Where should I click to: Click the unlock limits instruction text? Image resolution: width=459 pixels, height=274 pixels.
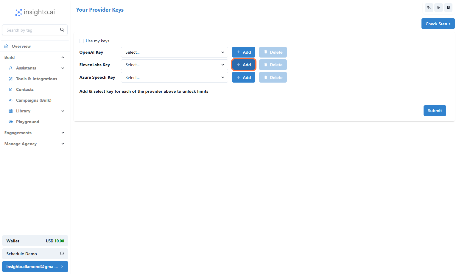[144, 91]
